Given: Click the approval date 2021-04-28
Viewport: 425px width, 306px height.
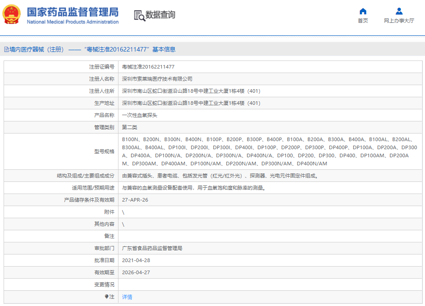Looking at the screenshot, I should 136,260.
